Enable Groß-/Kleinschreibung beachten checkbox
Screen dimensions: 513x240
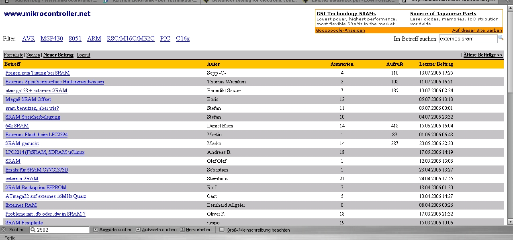222,230
